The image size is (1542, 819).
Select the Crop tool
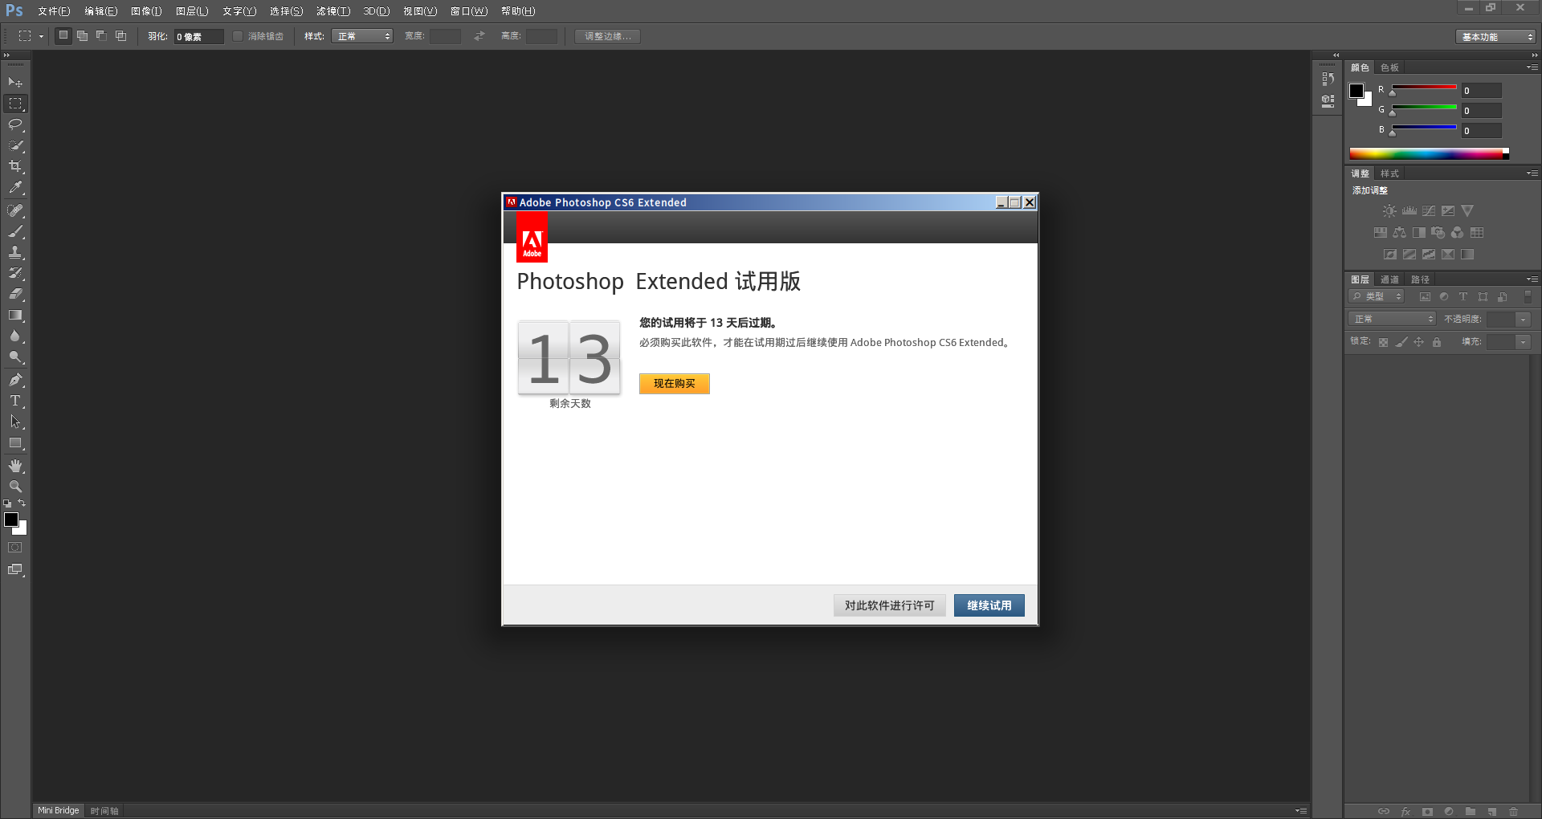(x=15, y=166)
